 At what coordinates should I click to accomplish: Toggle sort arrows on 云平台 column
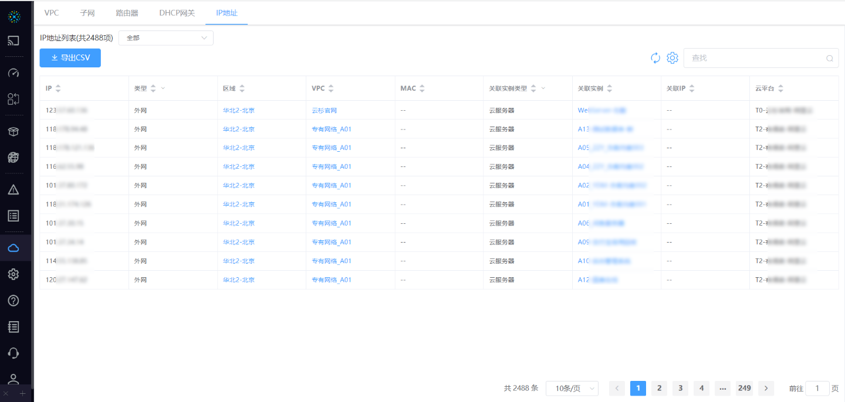click(x=780, y=88)
